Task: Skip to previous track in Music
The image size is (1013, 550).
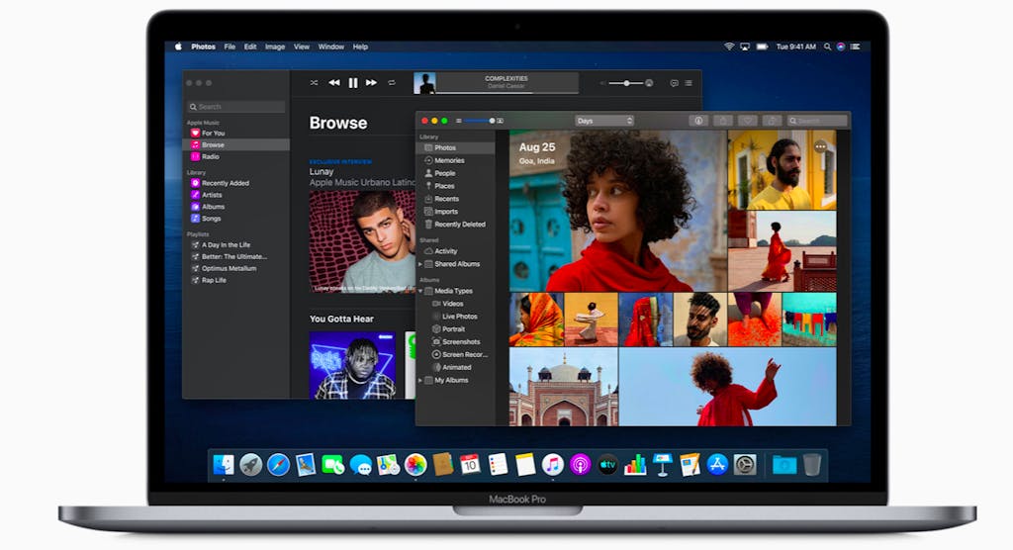Action: pyautogui.click(x=334, y=83)
